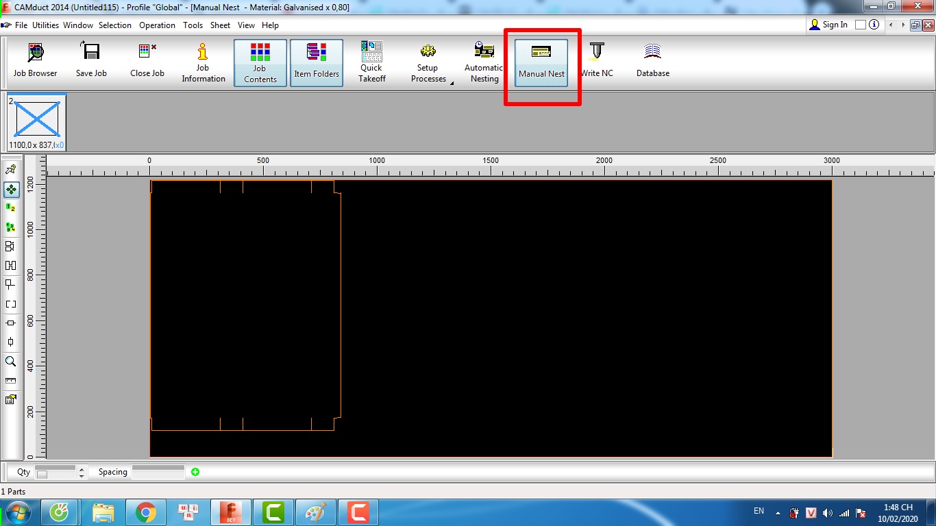The height and width of the screenshot is (526, 936).
Task: Click the Qty input field
Action: 56,472
